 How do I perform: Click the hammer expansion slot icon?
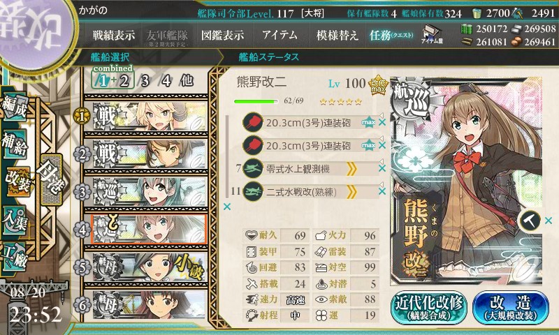point(530,221)
